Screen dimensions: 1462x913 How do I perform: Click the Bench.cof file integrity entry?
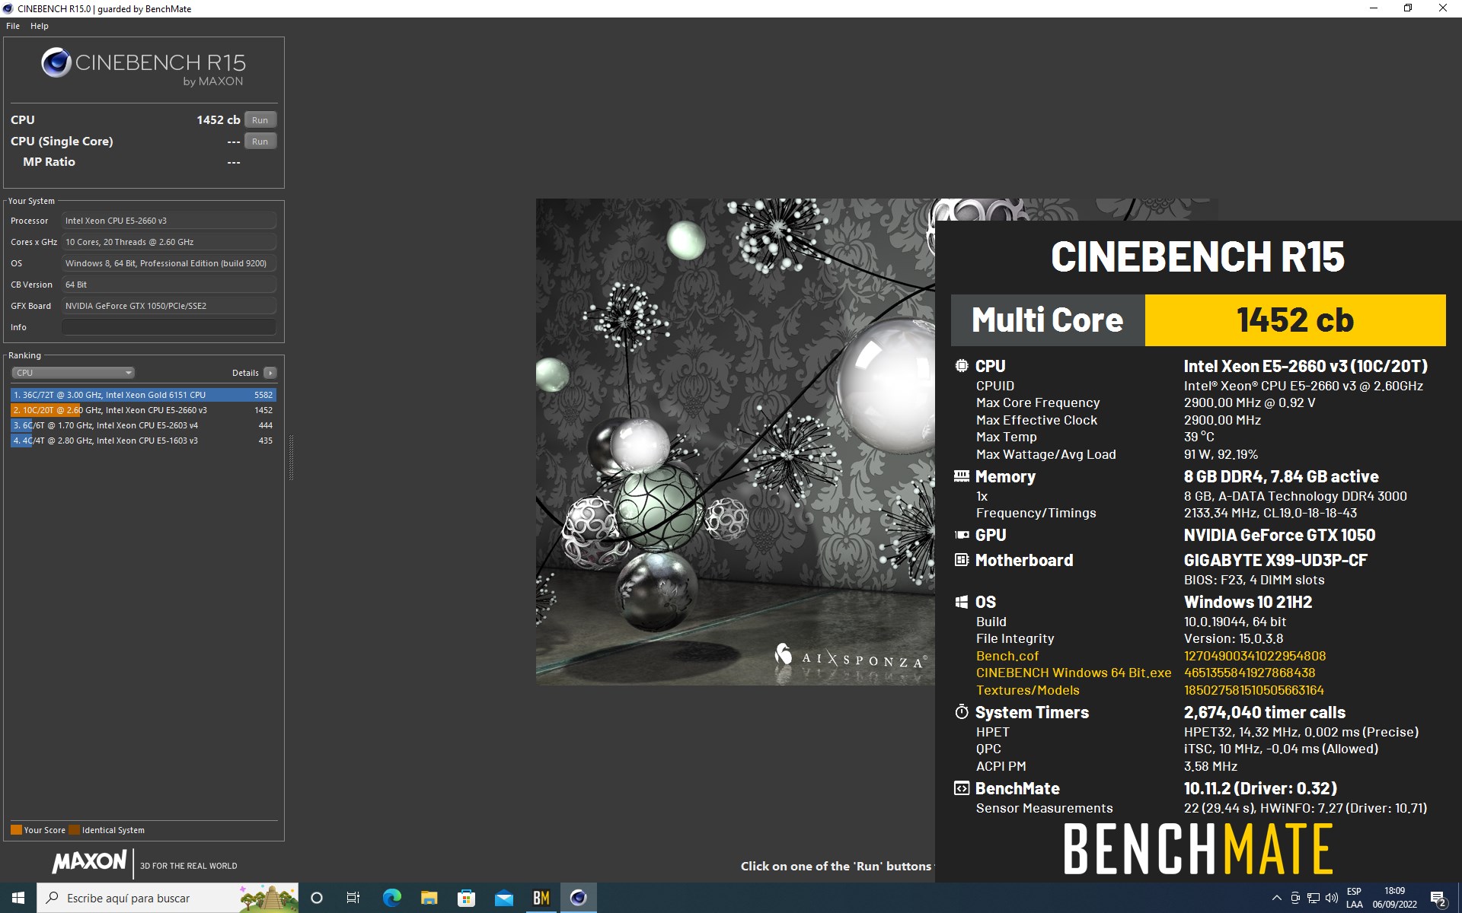click(1007, 656)
